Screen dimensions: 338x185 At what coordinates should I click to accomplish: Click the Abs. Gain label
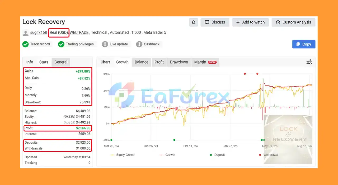click(32, 78)
